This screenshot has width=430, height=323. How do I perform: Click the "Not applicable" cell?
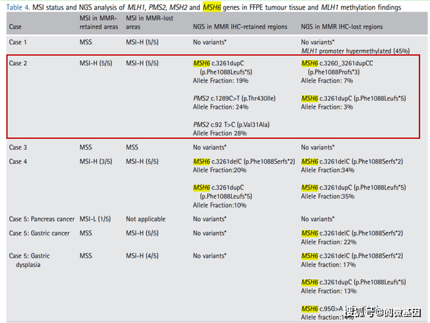[146, 219]
